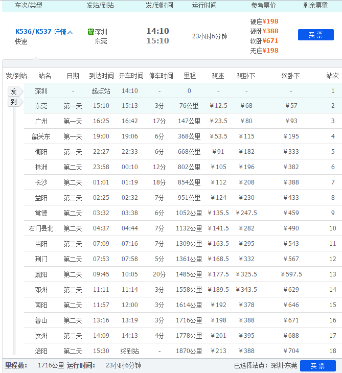Screen dimensions: 342x373
Task: Select 石门县北 station row
Action: [x=183, y=228]
